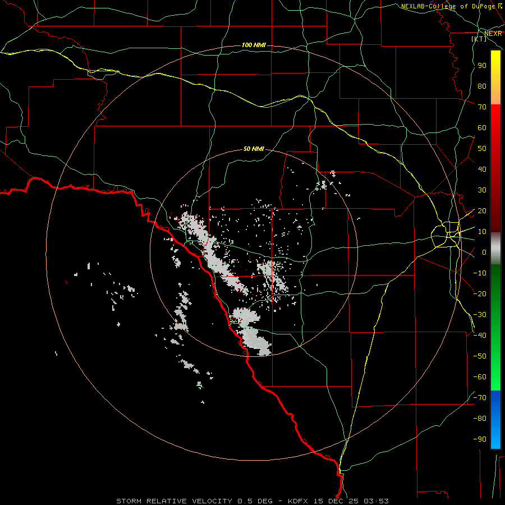Click the 90 value on velocity scale
505x505 pixels.
tap(482, 66)
